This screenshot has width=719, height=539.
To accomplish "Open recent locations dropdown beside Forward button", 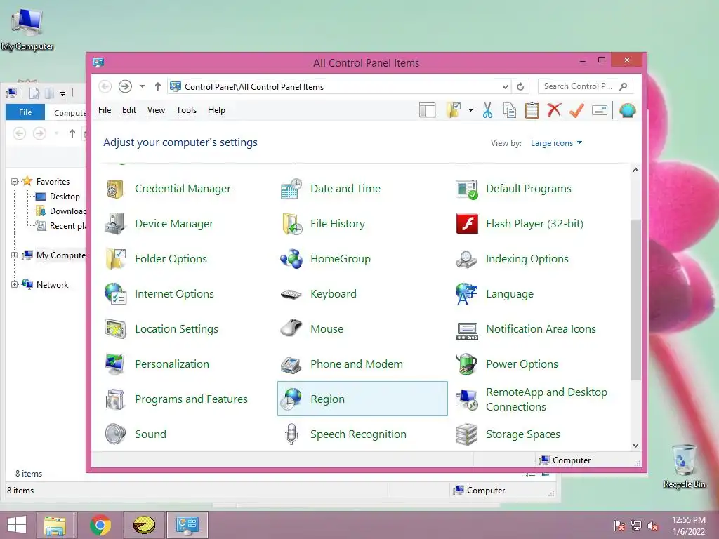I will tap(142, 86).
